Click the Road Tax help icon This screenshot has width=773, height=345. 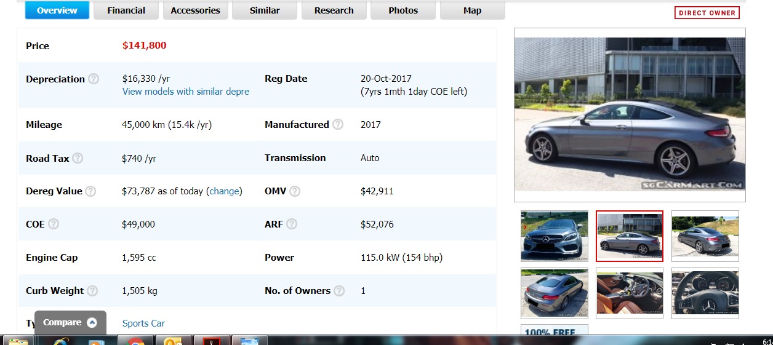click(78, 158)
